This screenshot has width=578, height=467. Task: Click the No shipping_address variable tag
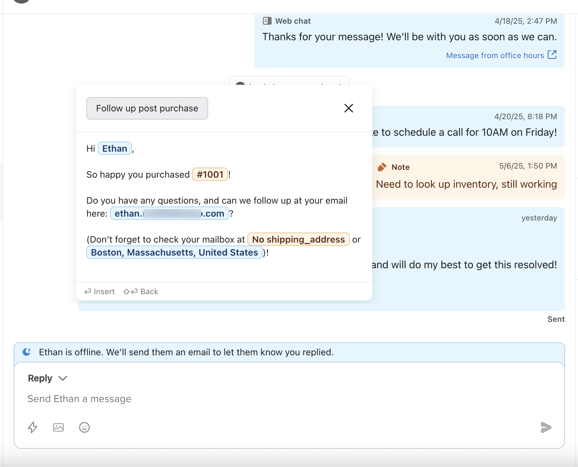point(298,239)
